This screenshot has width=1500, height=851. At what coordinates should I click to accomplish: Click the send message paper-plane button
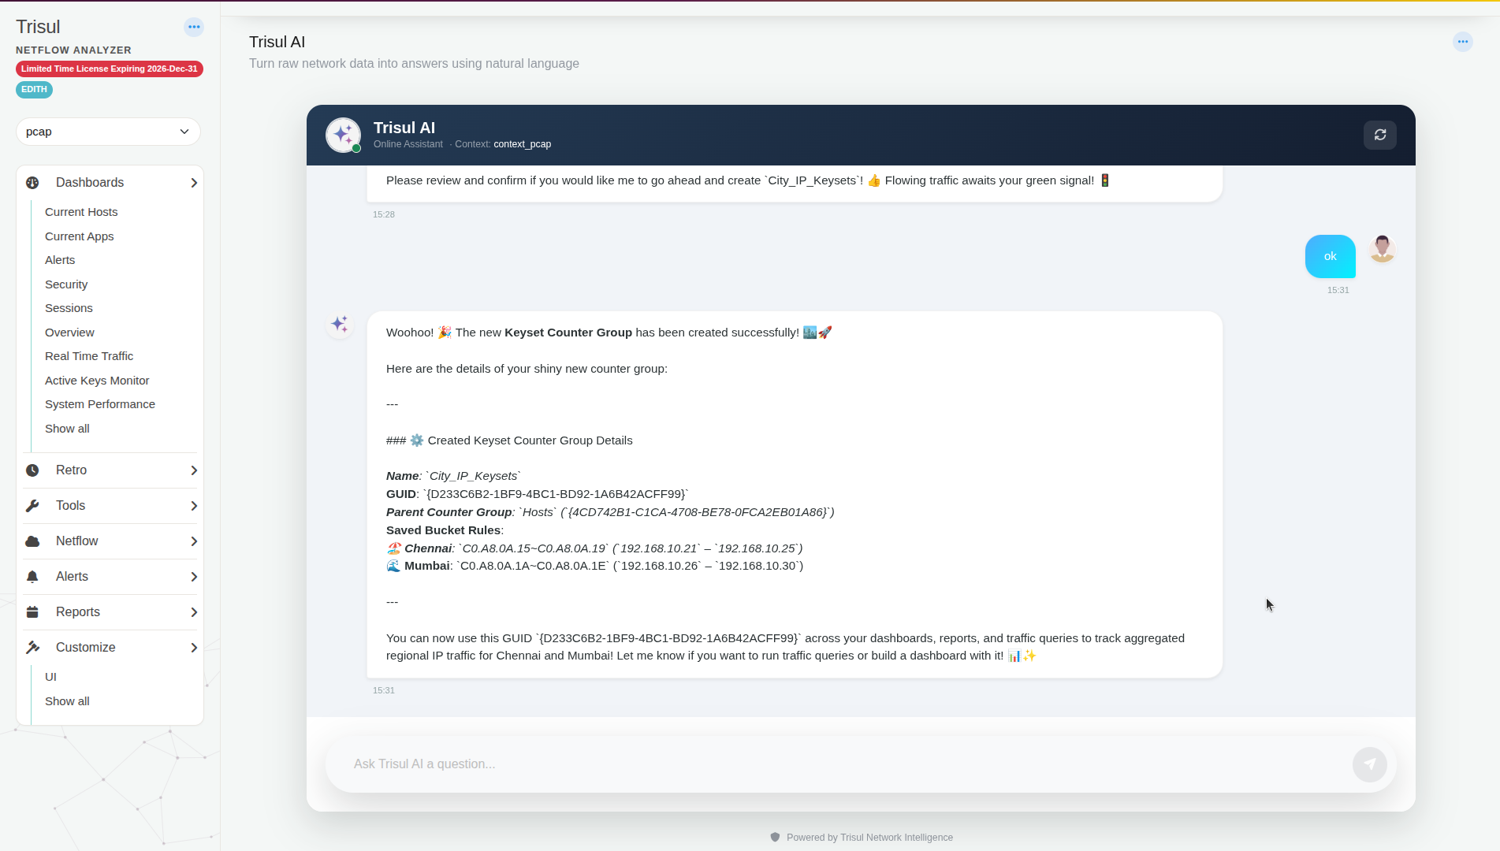point(1370,764)
